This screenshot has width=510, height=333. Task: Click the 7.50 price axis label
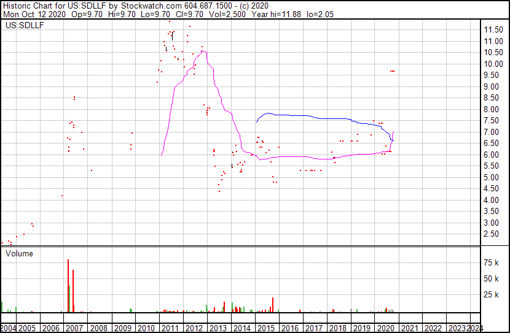[491, 120]
